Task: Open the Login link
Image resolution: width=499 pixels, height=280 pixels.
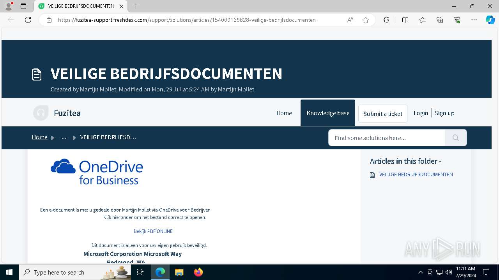Action: point(421,113)
